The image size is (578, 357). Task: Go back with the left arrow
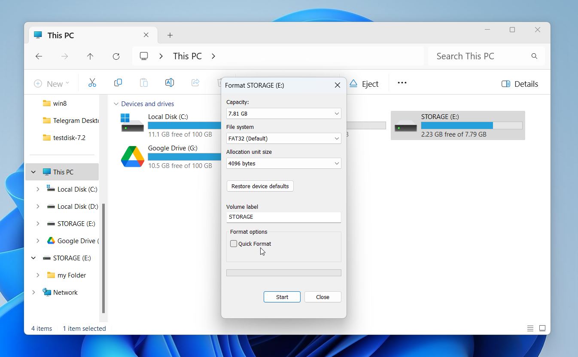coord(39,56)
